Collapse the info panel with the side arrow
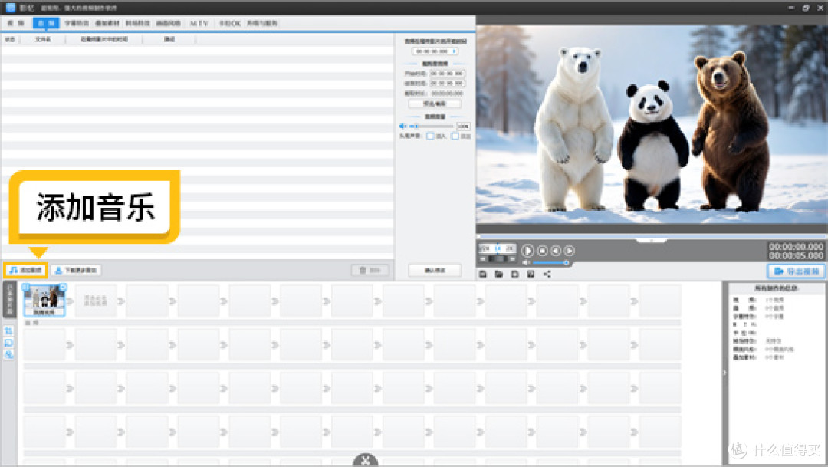Image resolution: width=828 pixels, height=467 pixels. pos(724,373)
